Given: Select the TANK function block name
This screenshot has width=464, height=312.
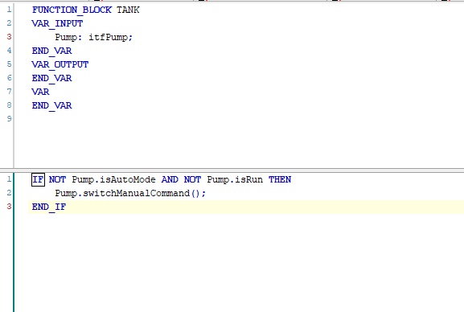Looking at the screenshot, I should 128,10.
